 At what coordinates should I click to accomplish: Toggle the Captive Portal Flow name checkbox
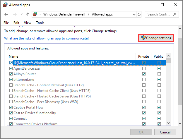[x=11, y=107]
